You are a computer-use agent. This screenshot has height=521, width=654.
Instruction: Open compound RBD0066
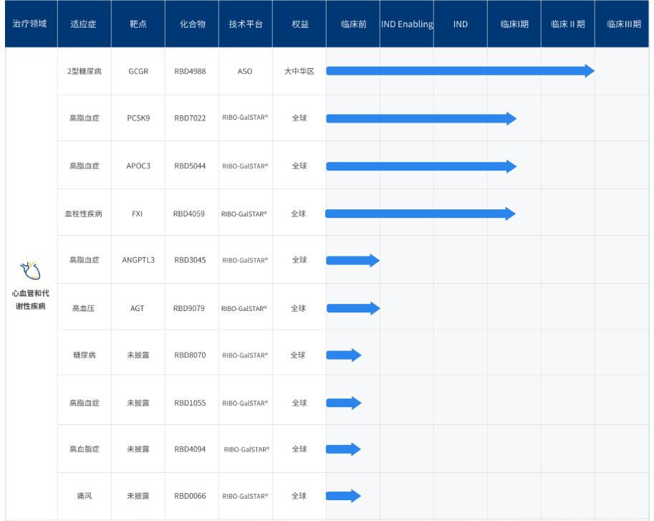pos(191,496)
